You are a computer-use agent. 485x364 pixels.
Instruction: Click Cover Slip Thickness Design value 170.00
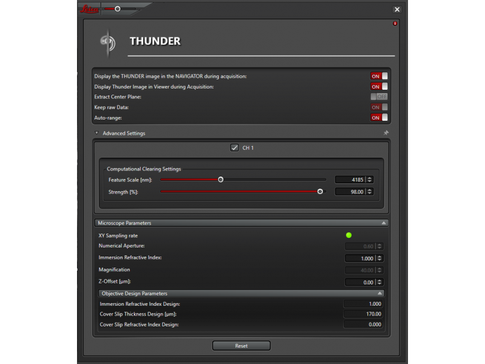tap(363, 314)
